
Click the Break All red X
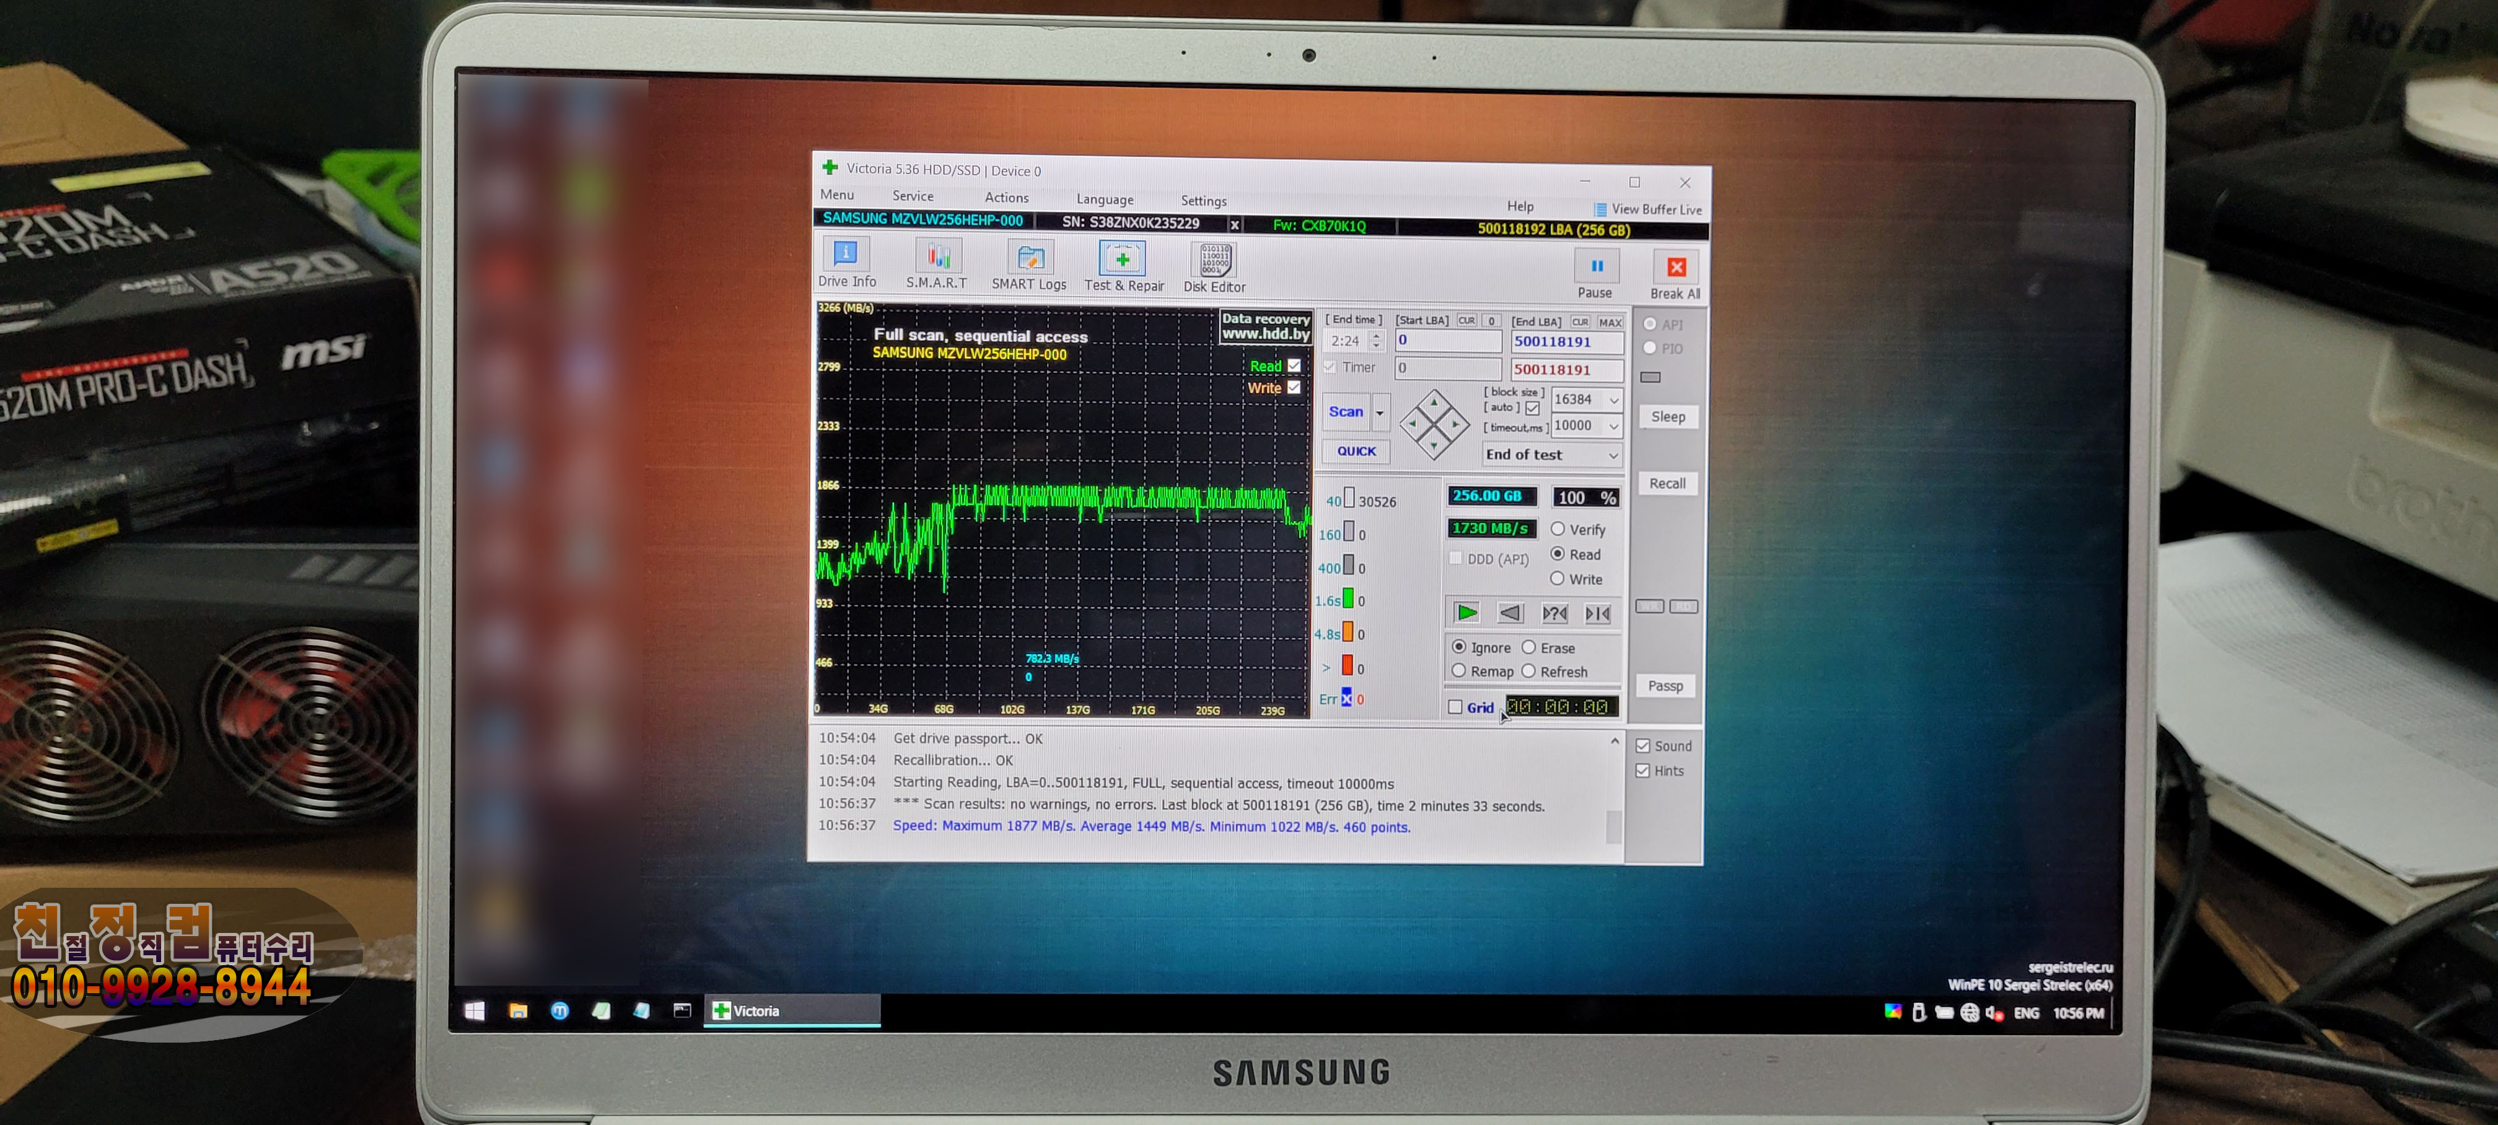pyautogui.click(x=1676, y=269)
